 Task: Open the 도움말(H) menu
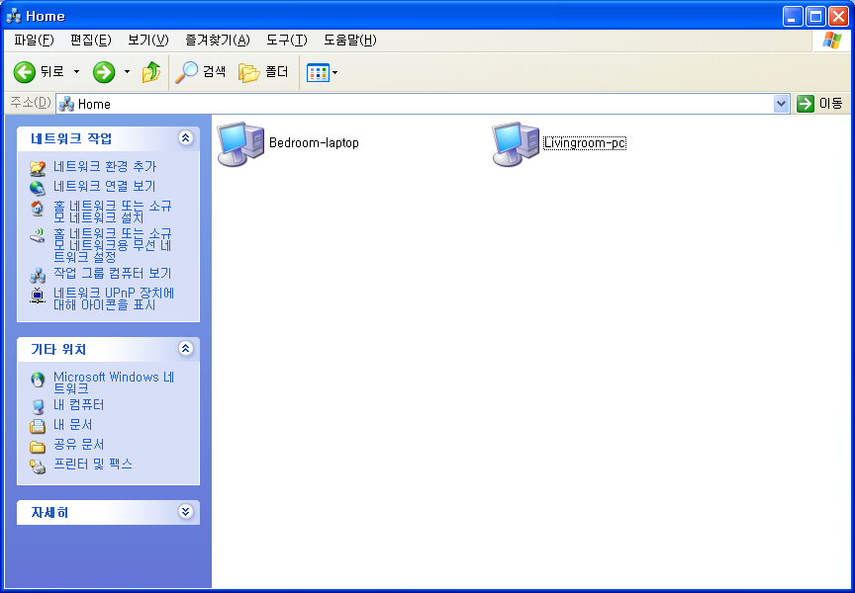coord(350,41)
